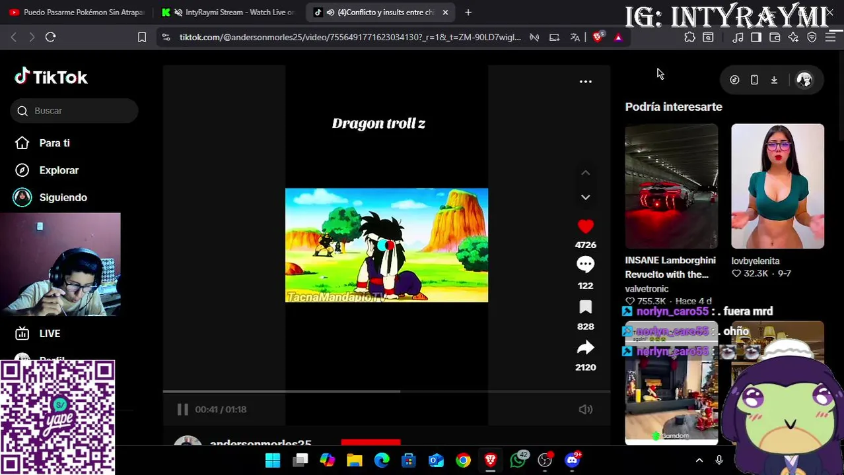The width and height of the screenshot is (844, 475).
Task: Reload the page in the browser
Action: (x=50, y=38)
